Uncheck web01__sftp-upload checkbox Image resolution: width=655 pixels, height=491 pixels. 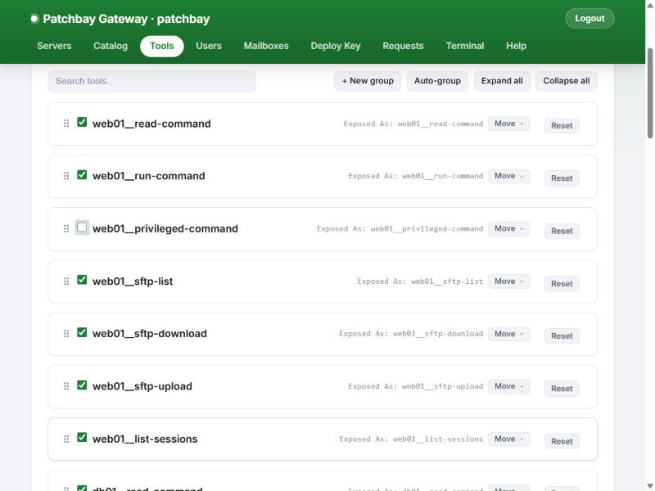click(82, 385)
